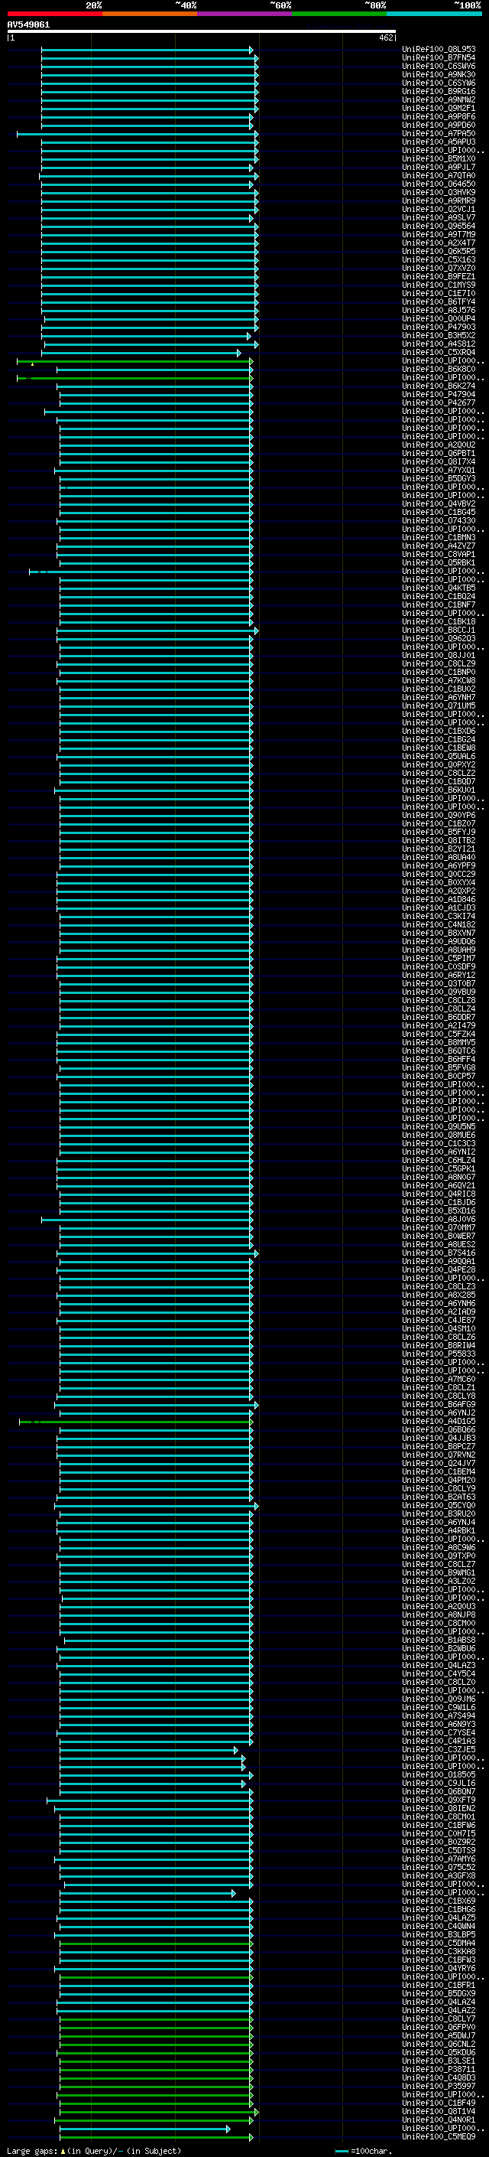Image resolution: width=489 pixels, height=2157 pixels.
Task: Select the UniRef100_C1MYS9 label
Action: coord(438,285)
